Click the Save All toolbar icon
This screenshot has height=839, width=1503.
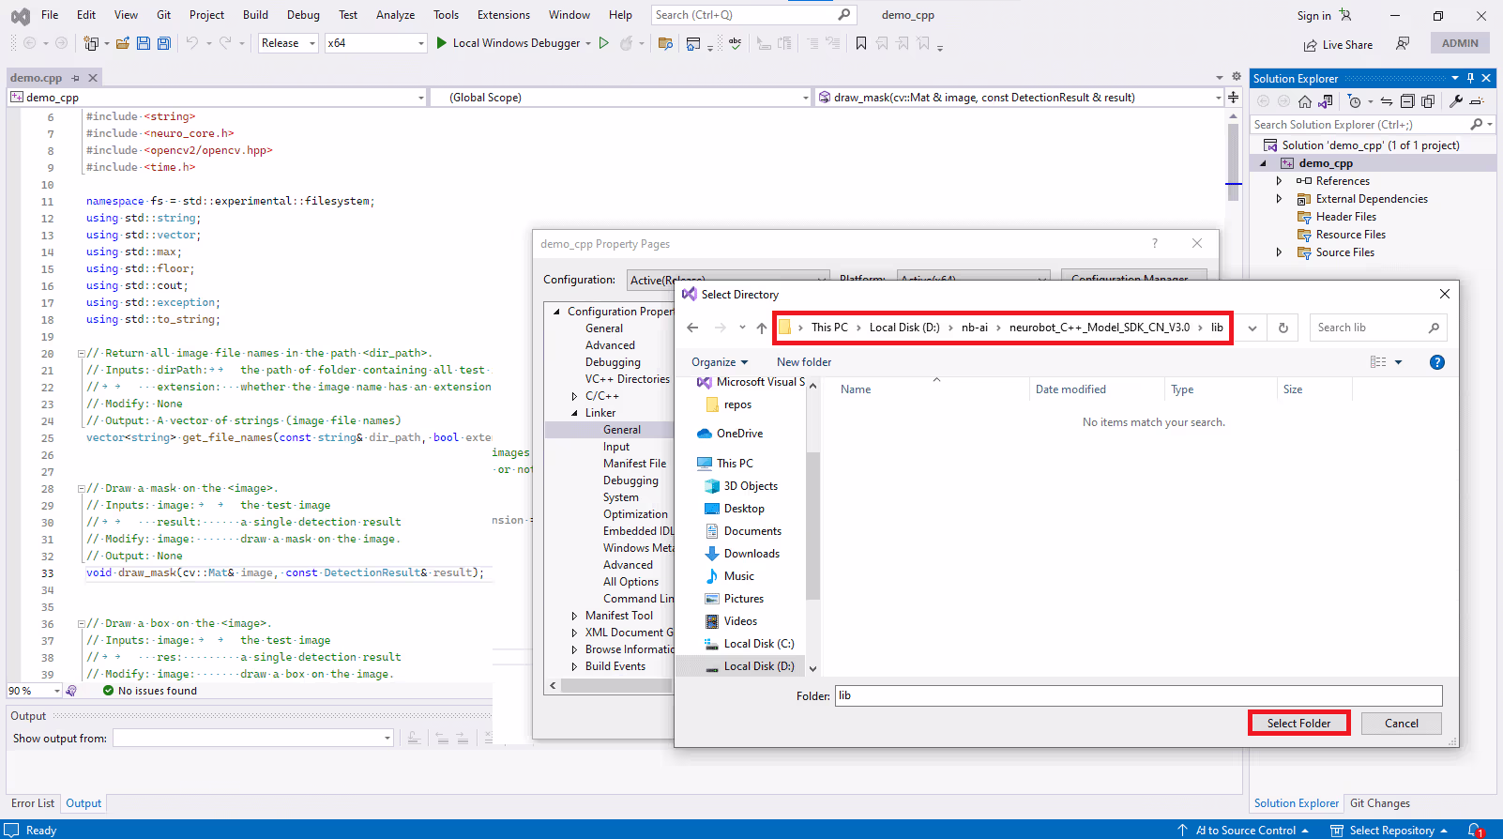(163, 43)
